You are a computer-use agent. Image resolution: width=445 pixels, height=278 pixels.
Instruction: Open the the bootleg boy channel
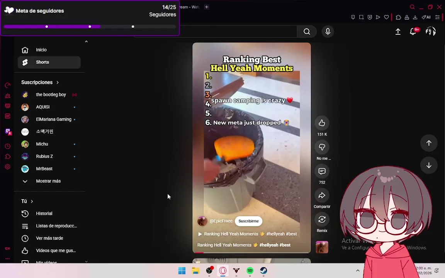pyautogui.click(x=49, y=95)
